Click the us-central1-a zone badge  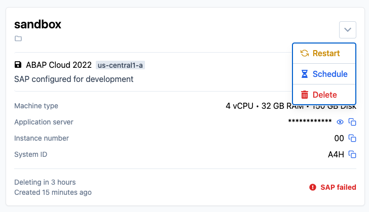(120, 65)
